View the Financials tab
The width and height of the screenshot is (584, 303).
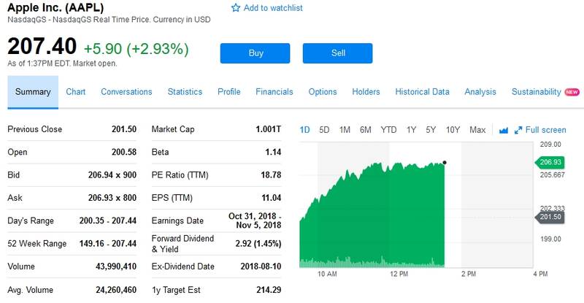coord(274,92)
